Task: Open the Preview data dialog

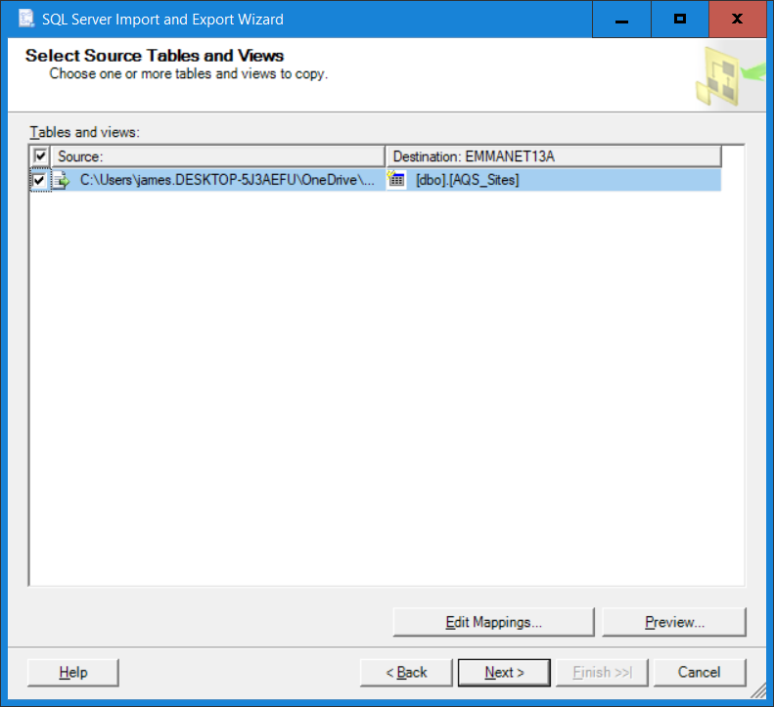Action: click(674, 622)
